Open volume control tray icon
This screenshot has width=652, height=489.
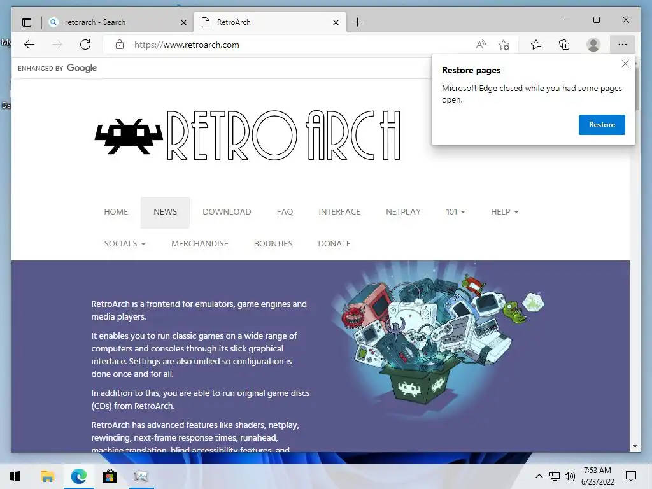point(570,476)
